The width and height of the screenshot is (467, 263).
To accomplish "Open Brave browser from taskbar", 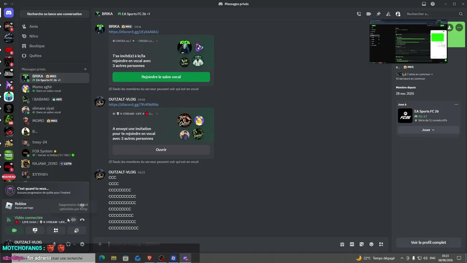I will pos(150,258).
